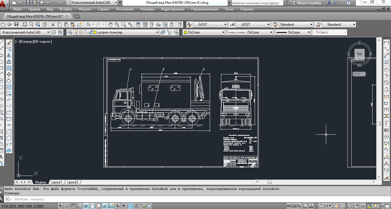Open the Layer Properties Manager icon

(69, 32)
